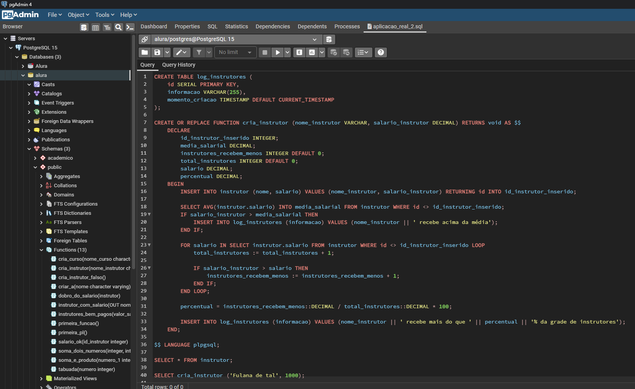
Task: Click the Commit transaction icon
Action: click(333, 52)
